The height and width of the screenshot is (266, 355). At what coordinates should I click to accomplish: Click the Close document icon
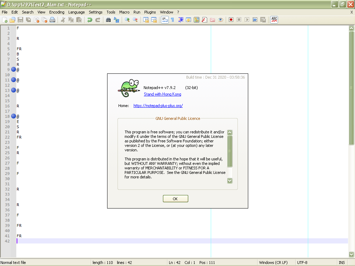pos(37,20)
